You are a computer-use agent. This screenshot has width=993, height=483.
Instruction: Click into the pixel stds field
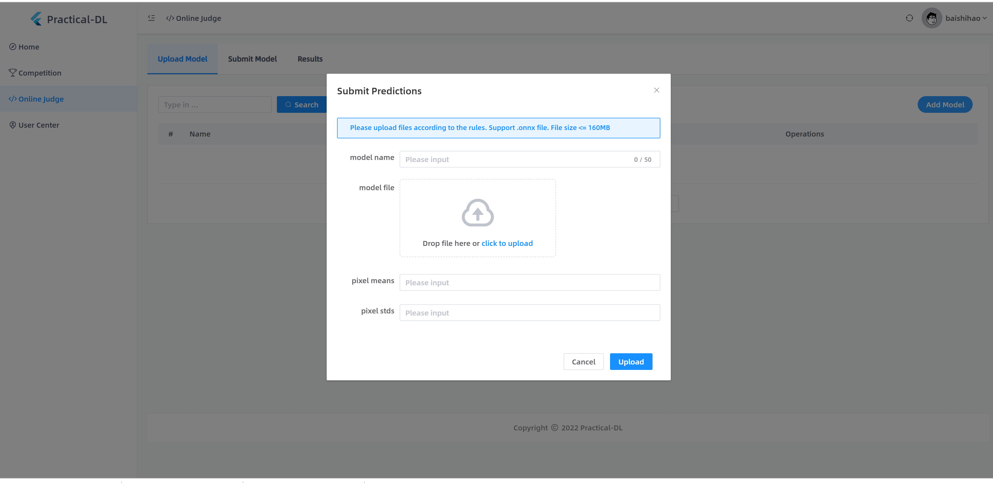click(529, 313)
